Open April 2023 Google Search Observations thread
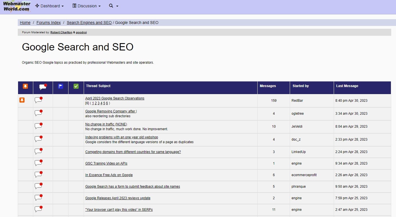Screen dimensions: 396x217 point(115,98)
